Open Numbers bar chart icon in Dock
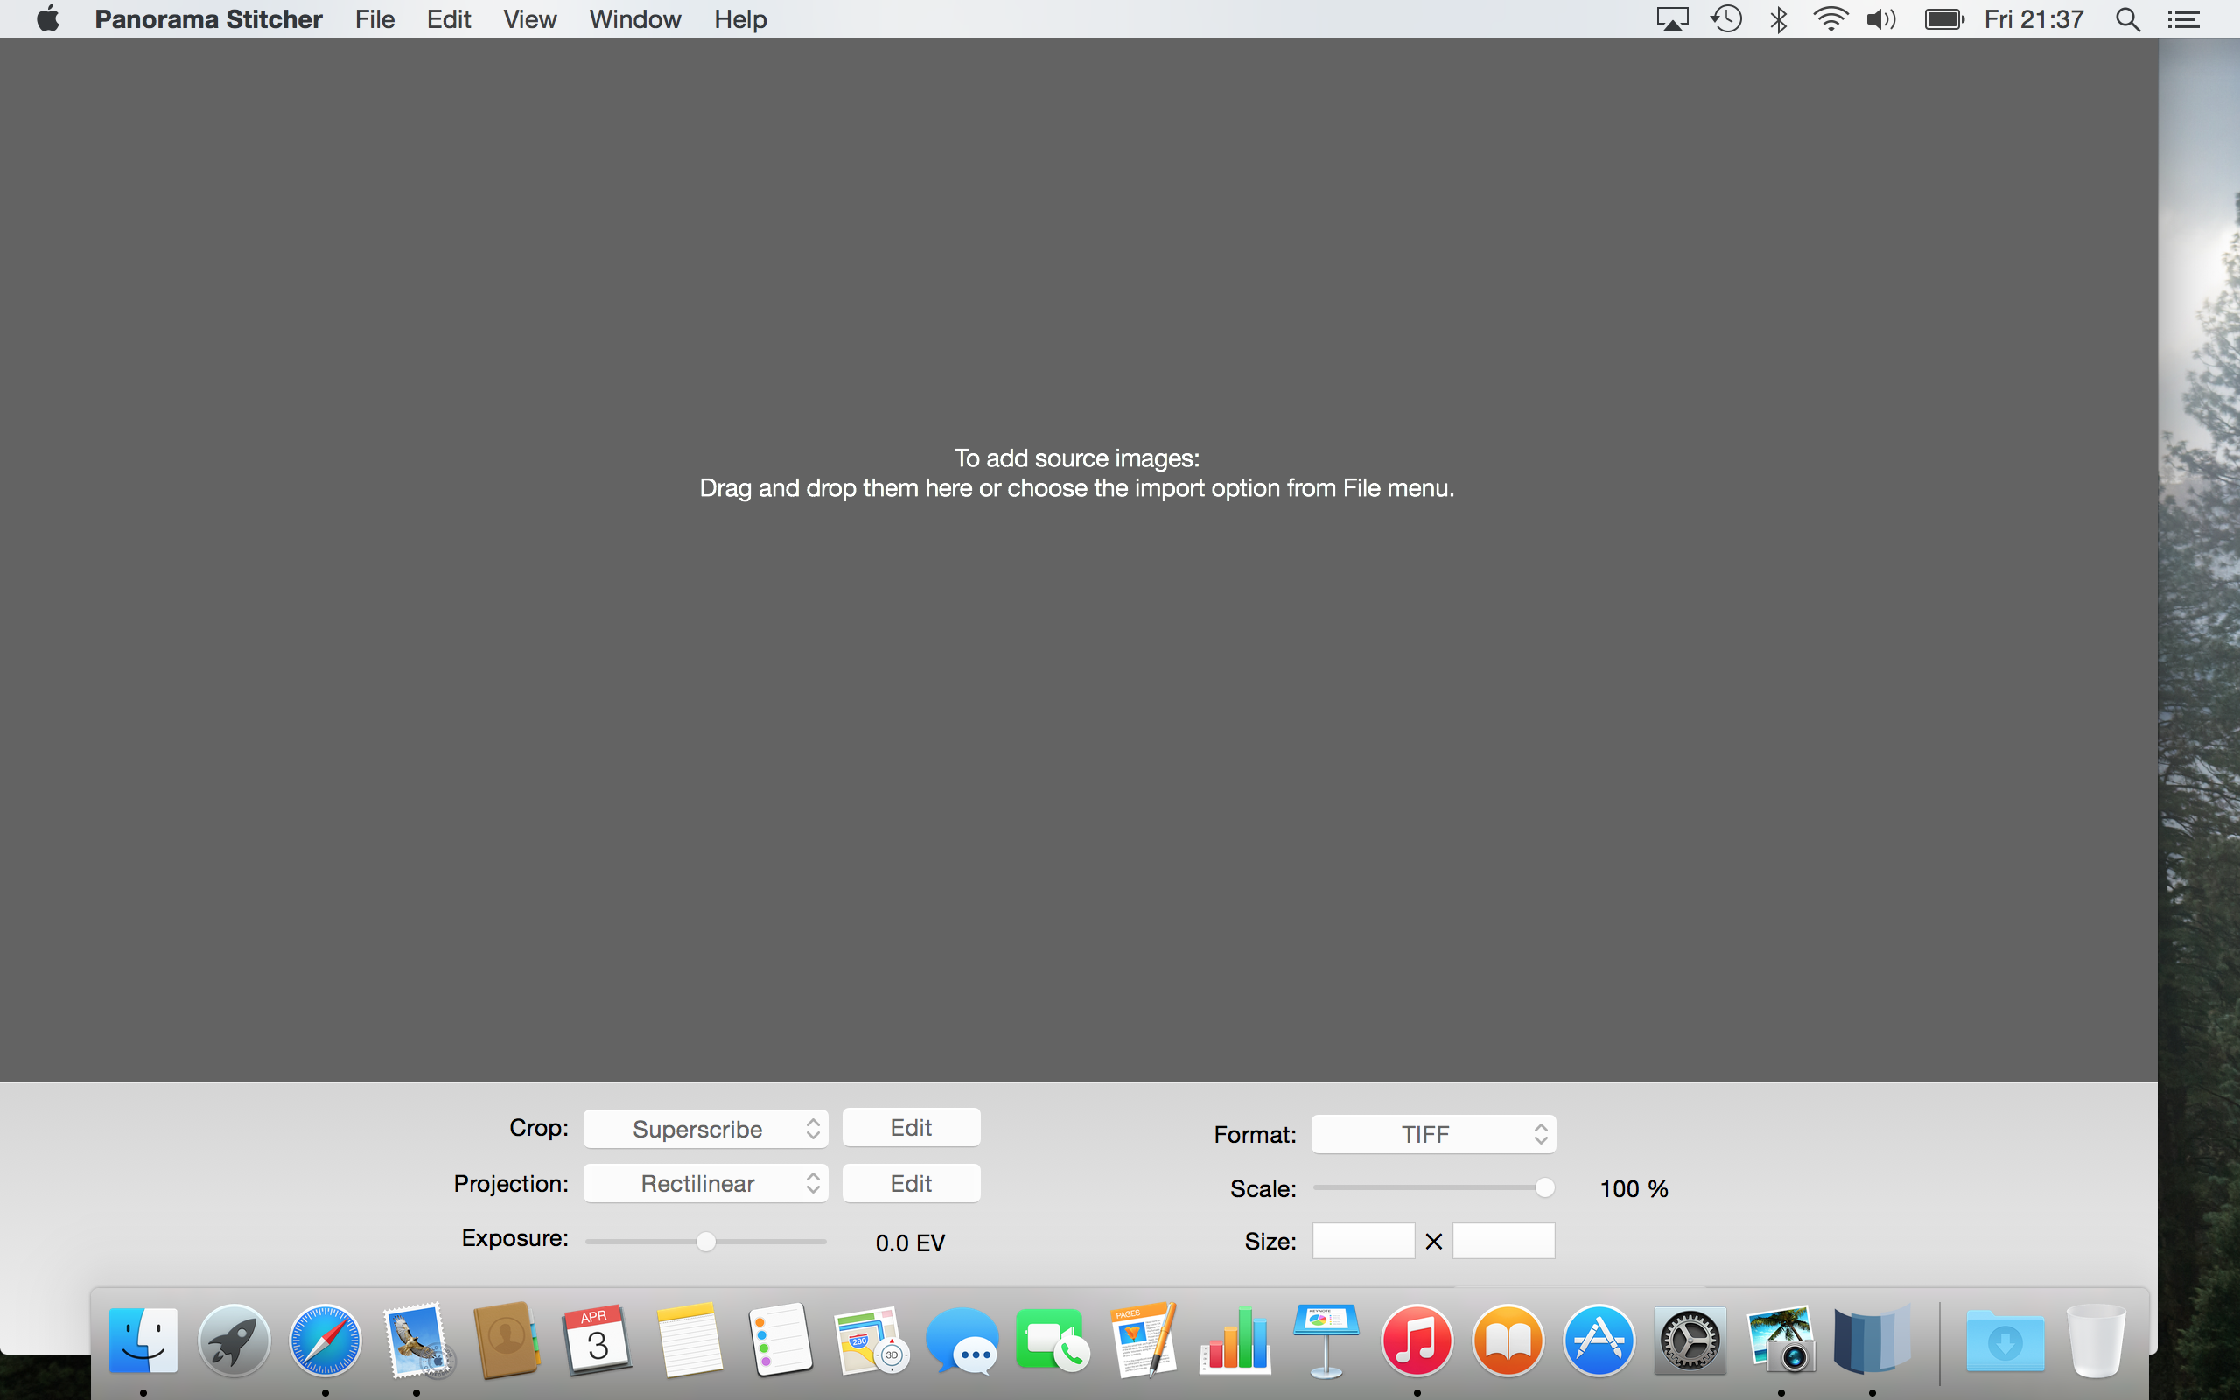 point(1235,1340)
